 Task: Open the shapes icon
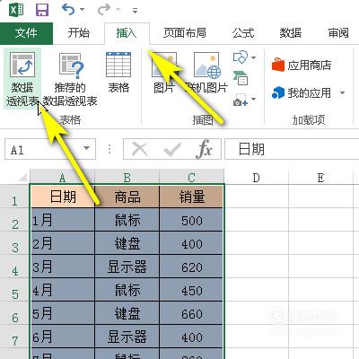point(241,57)
